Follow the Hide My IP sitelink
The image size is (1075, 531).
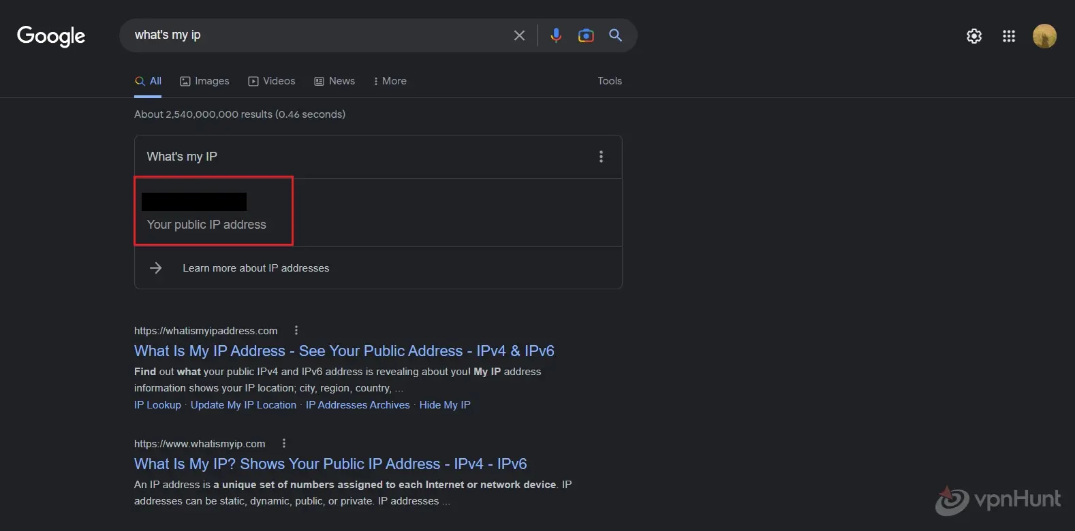[x=445, y=405]
